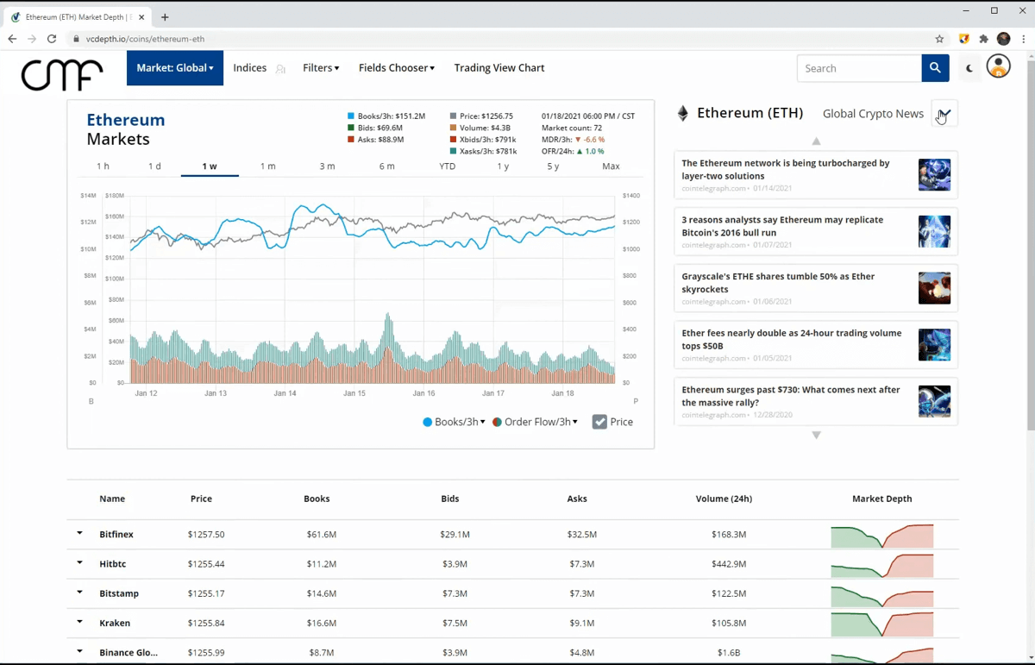Reload the page in browser
This screenshot has height=665, width=1035.
[52, 39]
